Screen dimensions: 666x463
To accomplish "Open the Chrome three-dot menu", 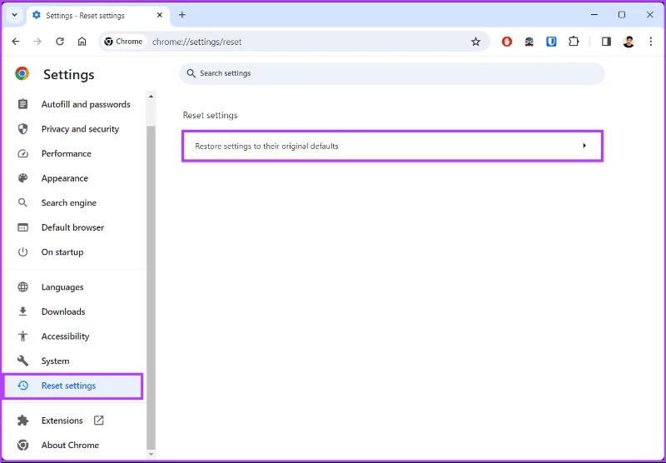I will 651,41.
